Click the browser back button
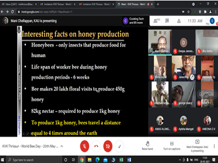The image size is (218, 163). [x=3, y=12]
